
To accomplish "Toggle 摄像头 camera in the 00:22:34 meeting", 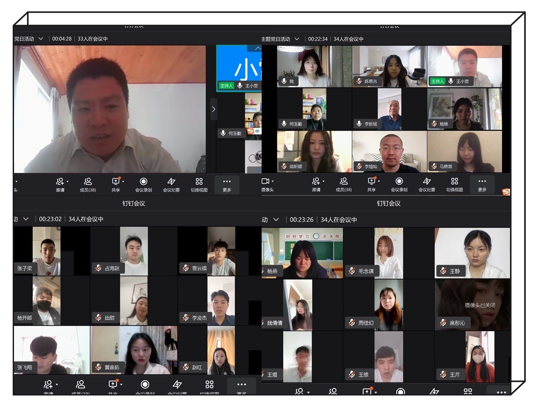I will coord(265,181).
